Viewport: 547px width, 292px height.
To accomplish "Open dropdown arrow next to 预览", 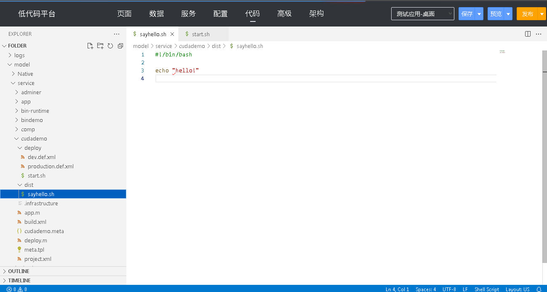I will 508,14.
